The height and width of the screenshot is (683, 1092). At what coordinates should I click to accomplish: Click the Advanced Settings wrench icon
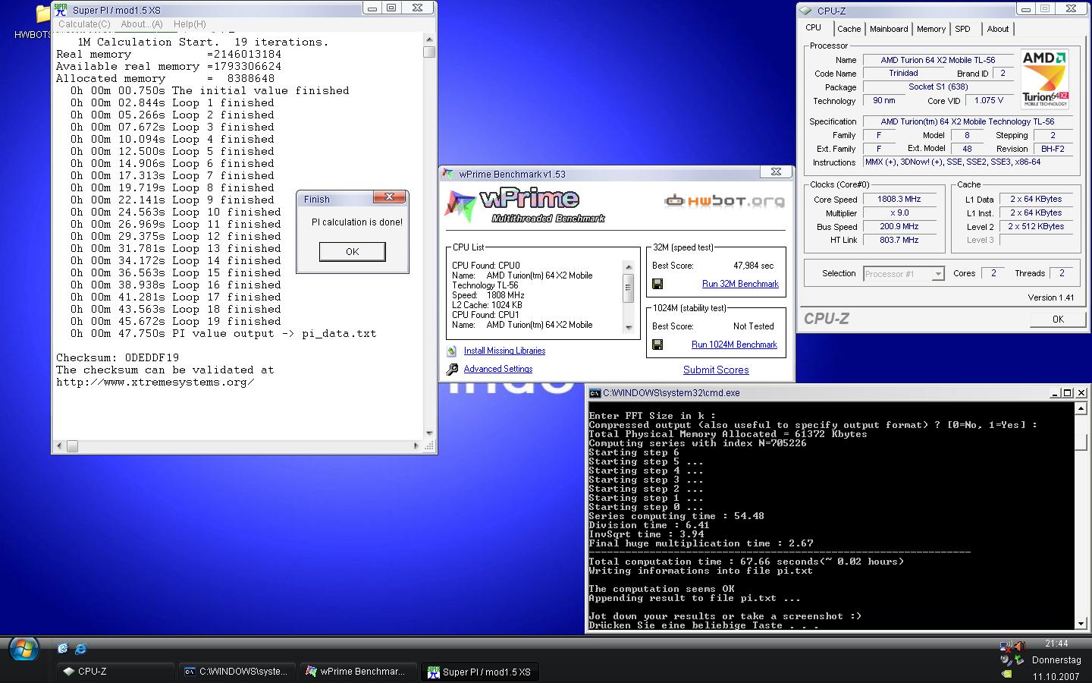(452, 369)
